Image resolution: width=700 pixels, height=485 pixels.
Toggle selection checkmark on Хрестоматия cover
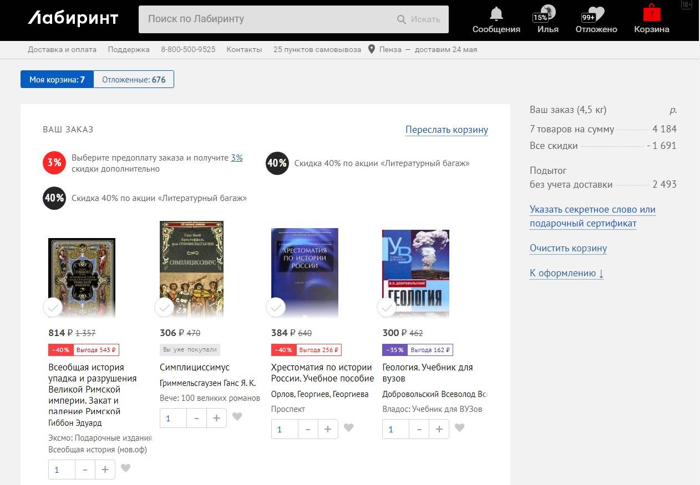point(276,307)
